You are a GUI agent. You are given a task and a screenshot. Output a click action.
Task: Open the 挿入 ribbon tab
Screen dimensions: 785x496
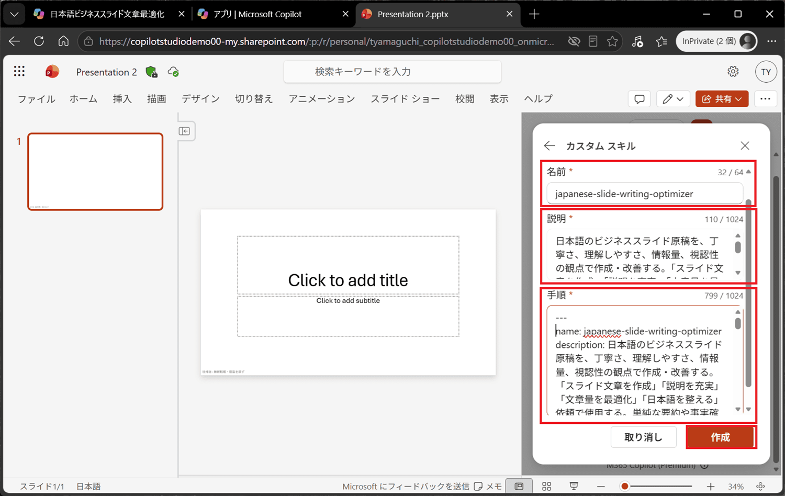point(122,99)
